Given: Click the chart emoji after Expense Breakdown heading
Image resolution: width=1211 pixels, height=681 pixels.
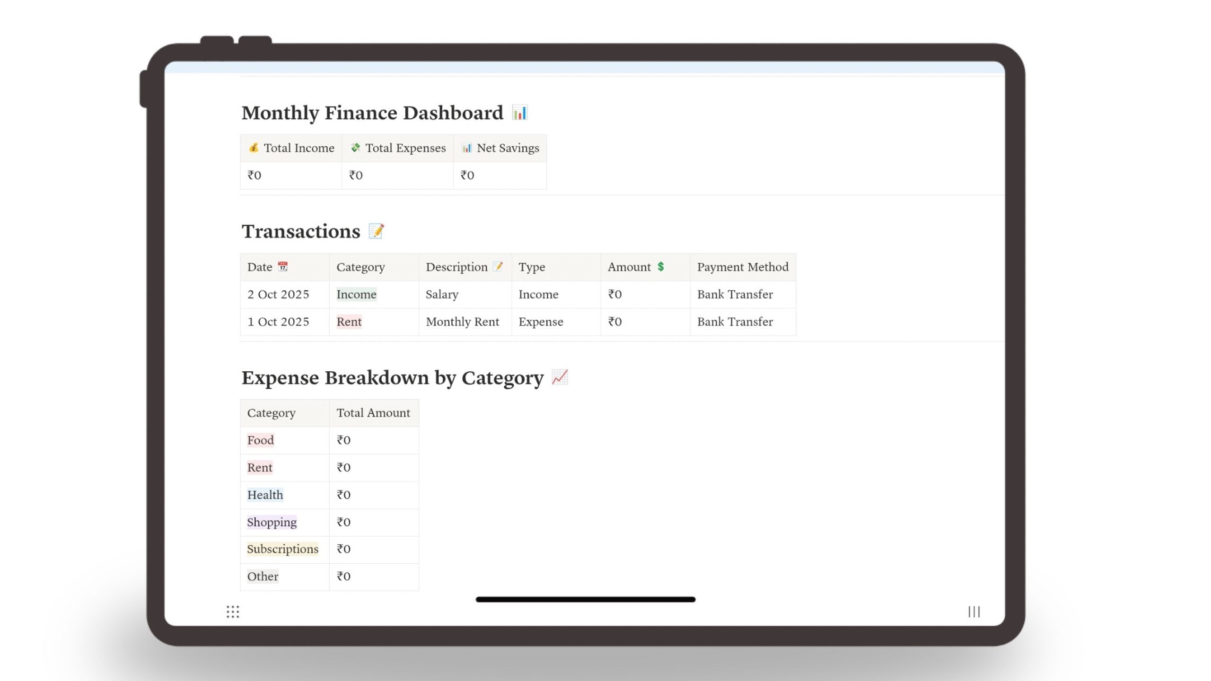Looking at the screenshot, I should pos(560,377).
